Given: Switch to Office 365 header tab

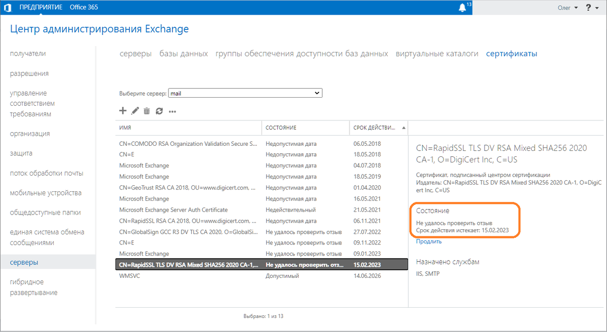Looking at the screenshot, I should (x=84, y=7).
